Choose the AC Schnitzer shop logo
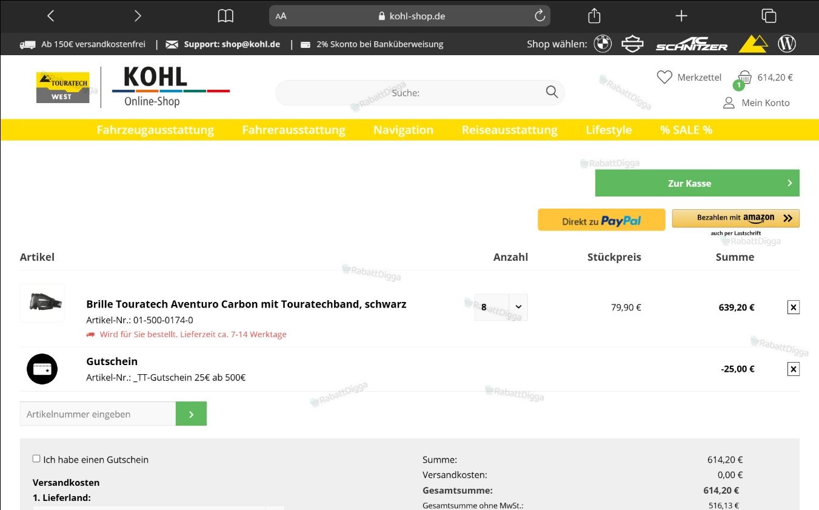The height and width of the screenshot is (510, 819). coord(692,44)
